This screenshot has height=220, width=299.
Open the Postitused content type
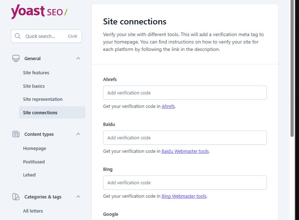click(34, 162)
